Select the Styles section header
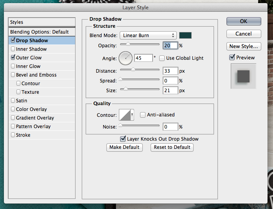273x209 pixels. click(x=42, y=22)
